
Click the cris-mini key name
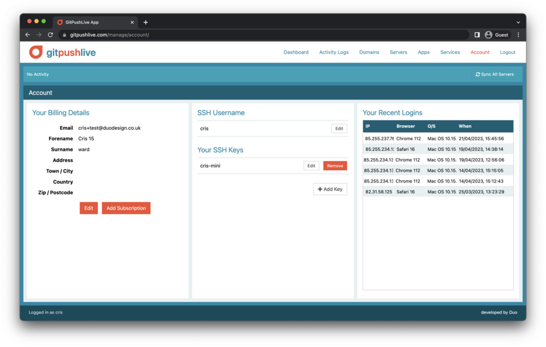210,166
